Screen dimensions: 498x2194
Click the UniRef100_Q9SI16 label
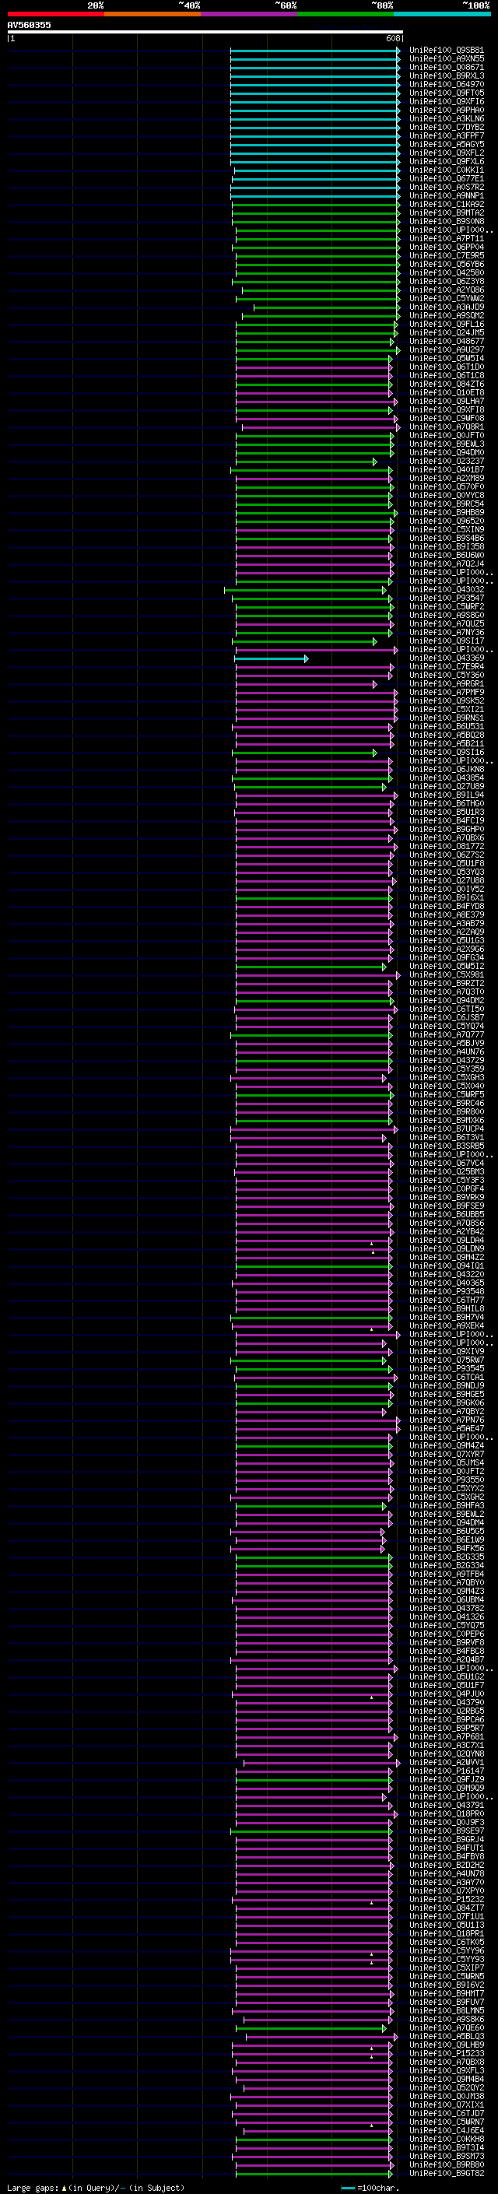[446, 753]
